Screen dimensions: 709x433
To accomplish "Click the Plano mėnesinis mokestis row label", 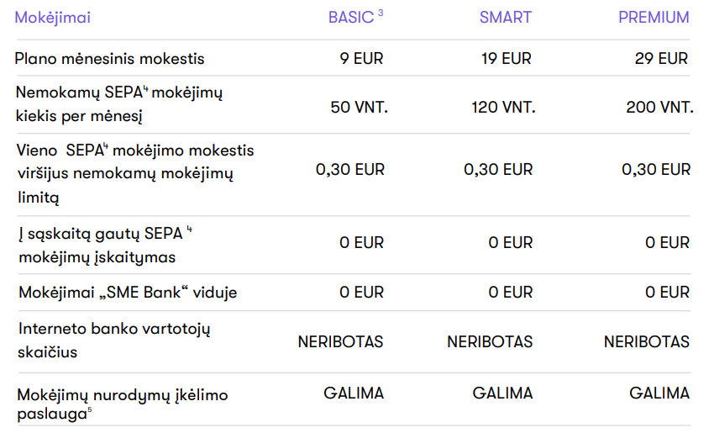I will [x=109, y=59].
